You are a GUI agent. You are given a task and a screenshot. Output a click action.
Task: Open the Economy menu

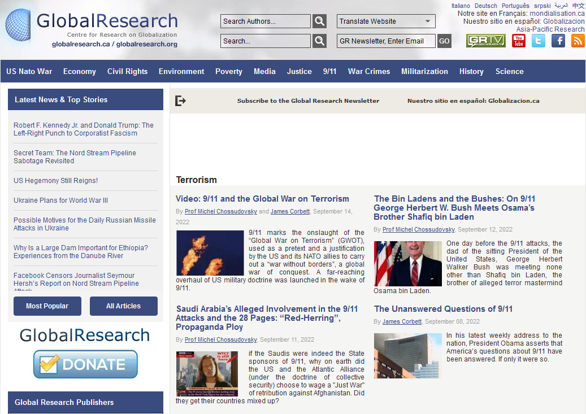(80, 71)
